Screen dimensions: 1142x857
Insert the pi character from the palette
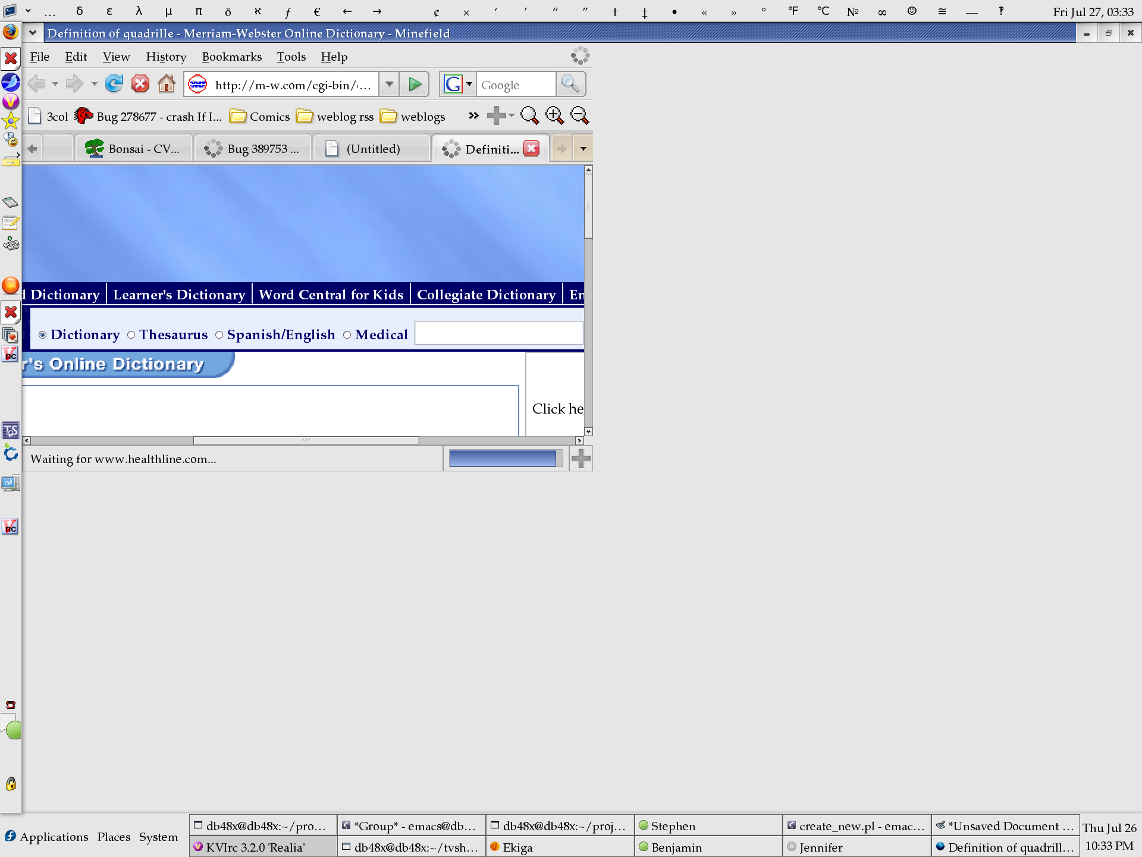pos(199,11)
